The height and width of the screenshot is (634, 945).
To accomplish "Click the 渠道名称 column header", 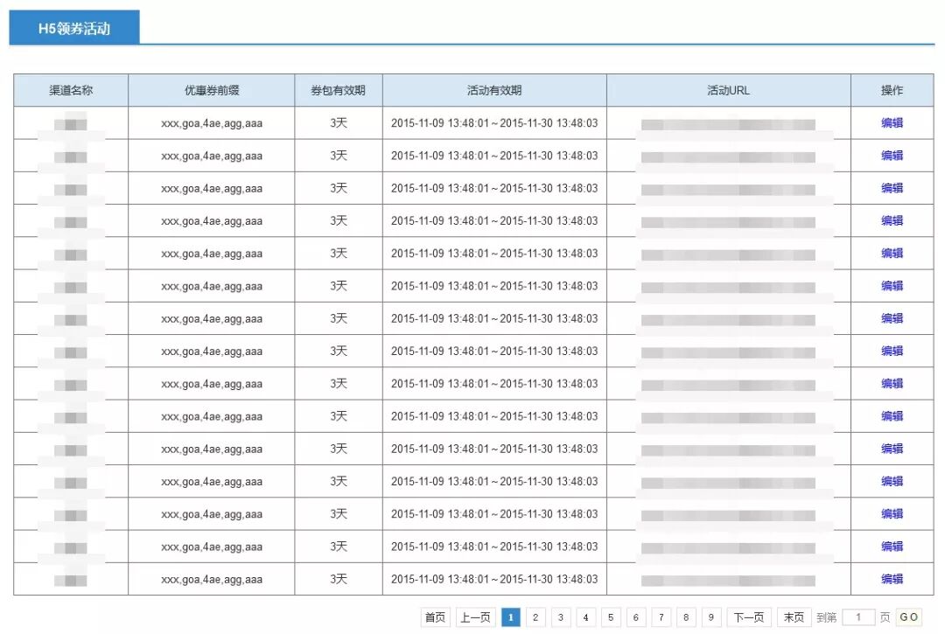I will point(71,90).
